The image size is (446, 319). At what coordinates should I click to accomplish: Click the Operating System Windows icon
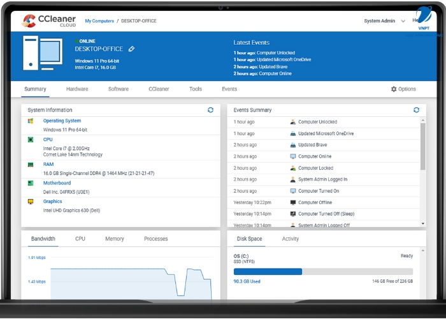coord(31,121)
